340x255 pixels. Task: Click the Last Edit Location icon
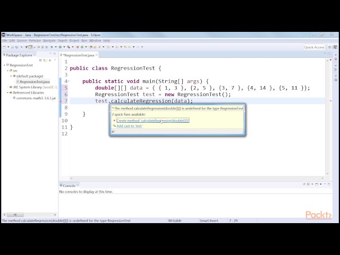click(125, 47)
